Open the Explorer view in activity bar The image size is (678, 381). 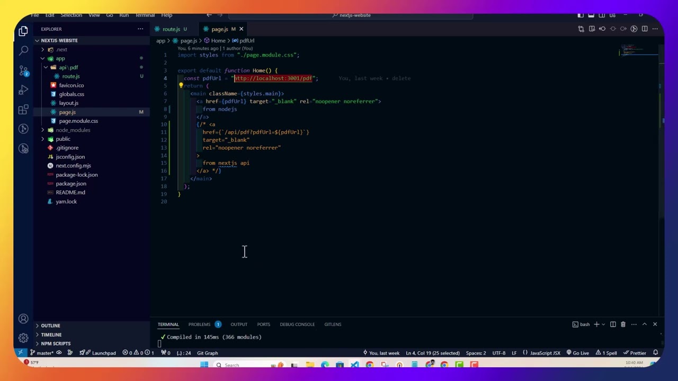coord(23,32)
